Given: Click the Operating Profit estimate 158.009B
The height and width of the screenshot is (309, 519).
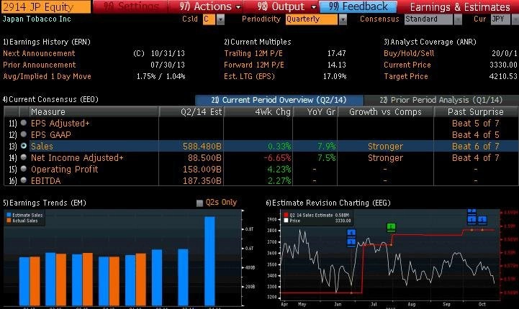Looking at the screenshot, I should [202, 169].
